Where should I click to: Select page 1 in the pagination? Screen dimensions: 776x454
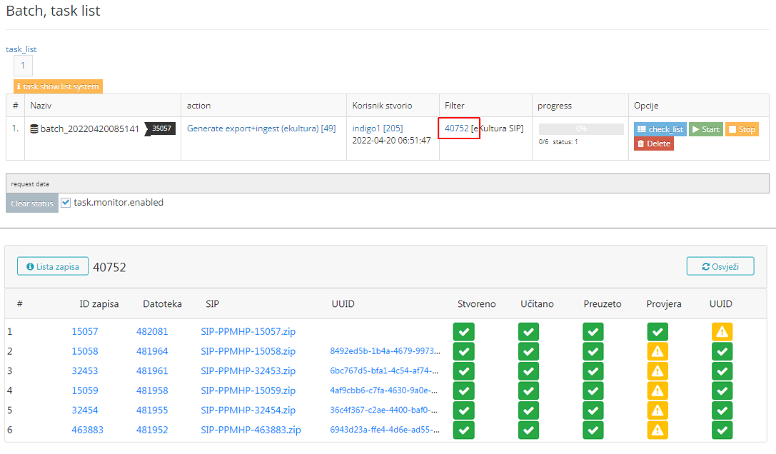pyautogui.click(x=23, y=66)
